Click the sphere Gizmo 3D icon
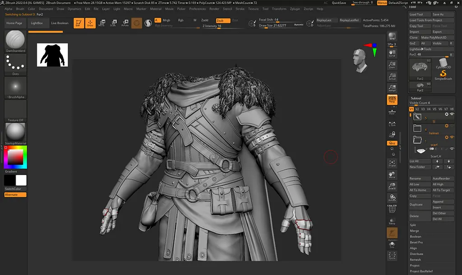The image size is (462, 275). (136, 23)
